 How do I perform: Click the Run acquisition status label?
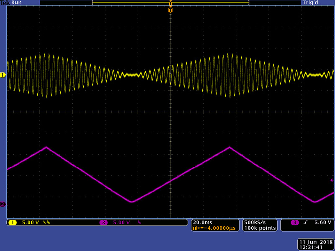point(16,3)
